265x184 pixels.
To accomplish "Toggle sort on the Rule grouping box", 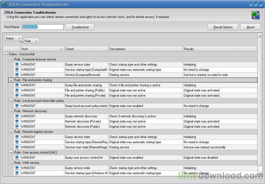I will pyautogui.click(x=31, y=41).
